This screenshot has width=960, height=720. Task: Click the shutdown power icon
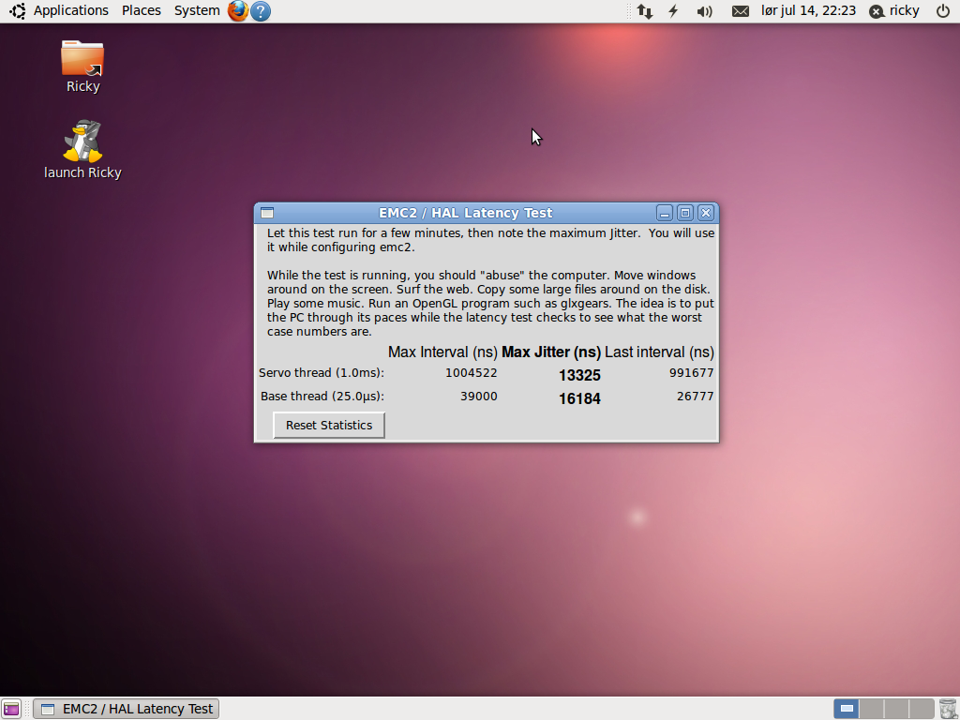pos(943,10)
